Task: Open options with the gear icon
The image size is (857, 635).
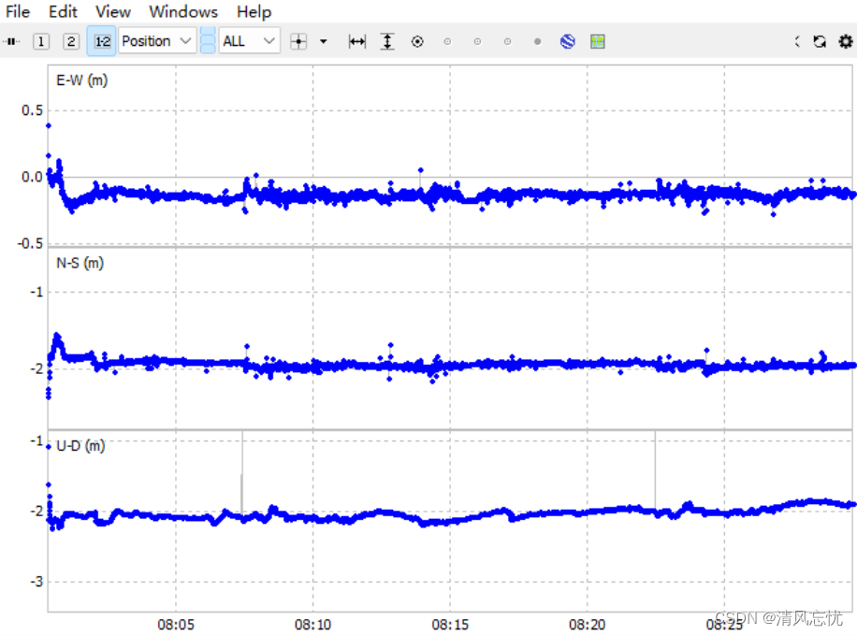Action: click(x=846, y=41)
